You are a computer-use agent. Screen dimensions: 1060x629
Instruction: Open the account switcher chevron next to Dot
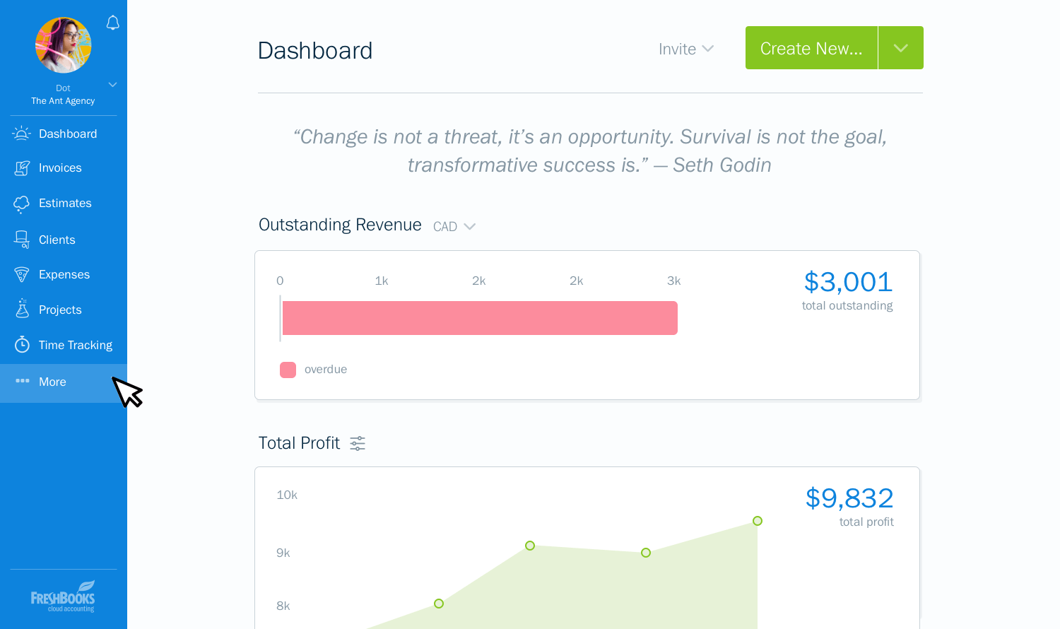(112, 84)
